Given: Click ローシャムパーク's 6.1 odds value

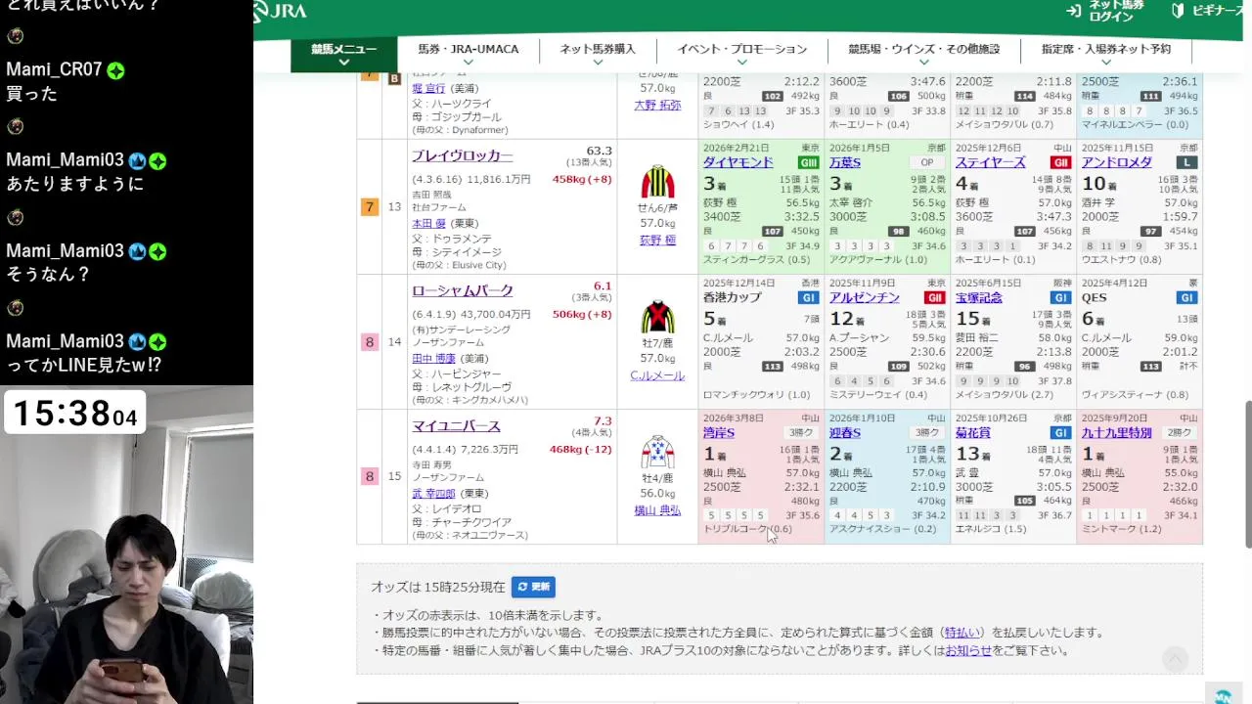Looking at the screenshot, I should click(x=603, y=286).
